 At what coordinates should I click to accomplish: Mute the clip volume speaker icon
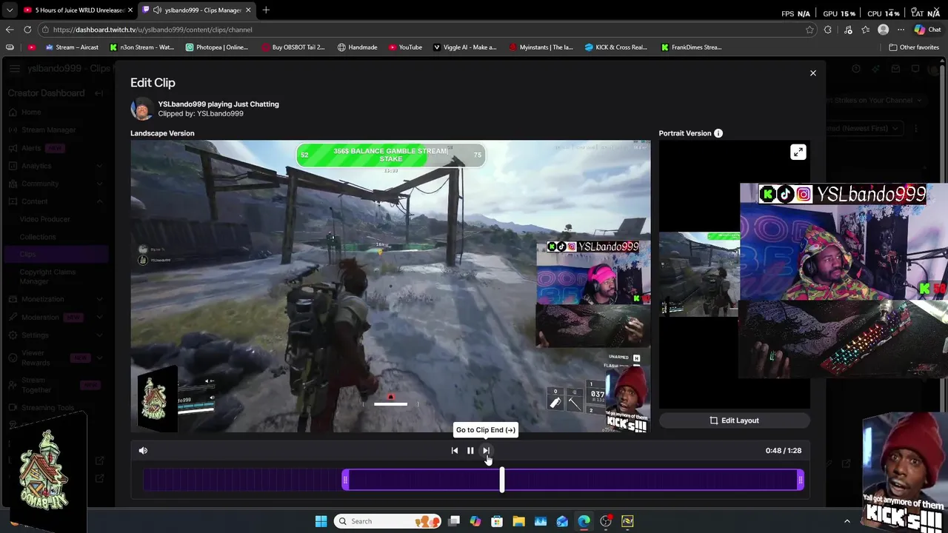click(143, 451)
